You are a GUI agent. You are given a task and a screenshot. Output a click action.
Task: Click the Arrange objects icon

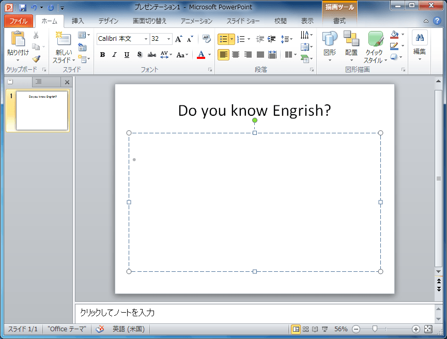(351, 39)
